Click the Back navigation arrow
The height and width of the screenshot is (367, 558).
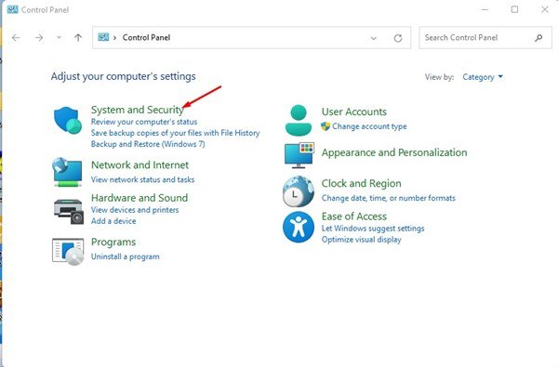[x=16, y=38]
